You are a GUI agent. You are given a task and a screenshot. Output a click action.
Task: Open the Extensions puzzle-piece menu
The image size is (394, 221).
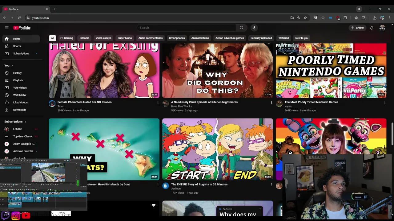(345, 18)
